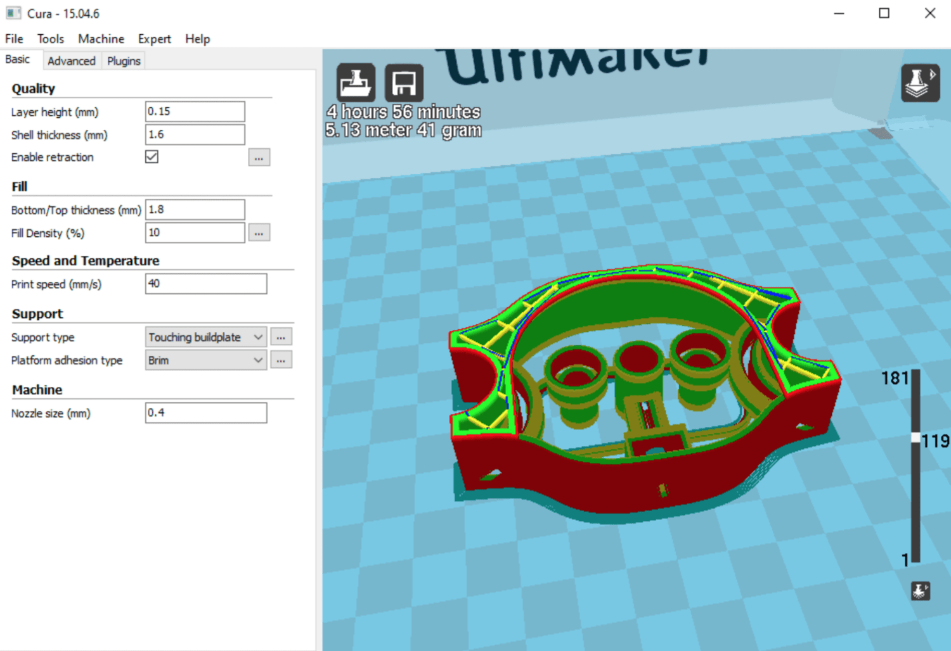Open the Expert menu

coord(154,39)
